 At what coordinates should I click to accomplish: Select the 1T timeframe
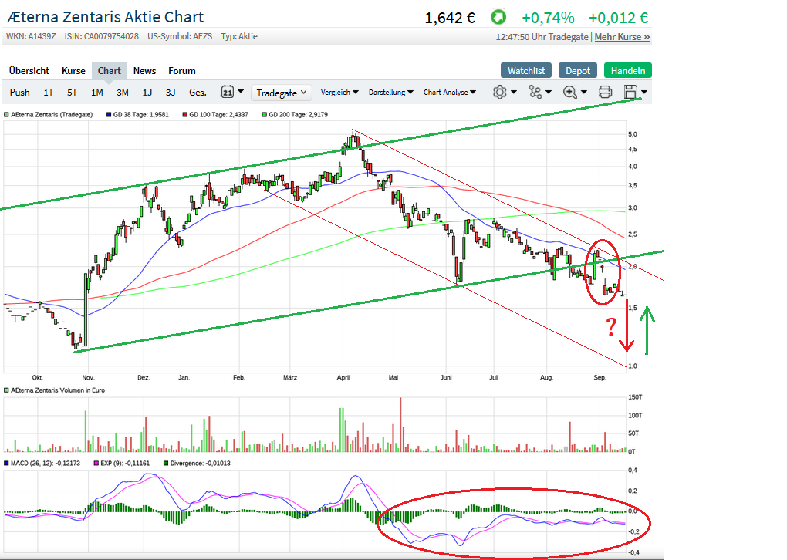coord(48,93)
